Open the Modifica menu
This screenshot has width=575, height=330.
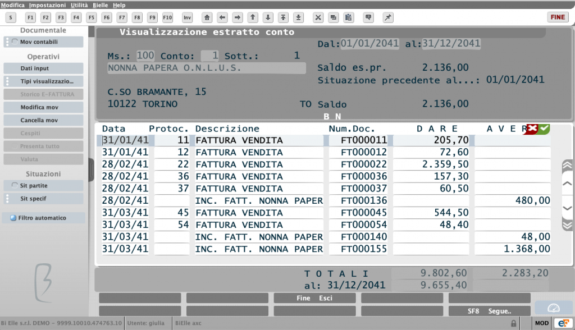pyautogui.click(x=13, y=5)
